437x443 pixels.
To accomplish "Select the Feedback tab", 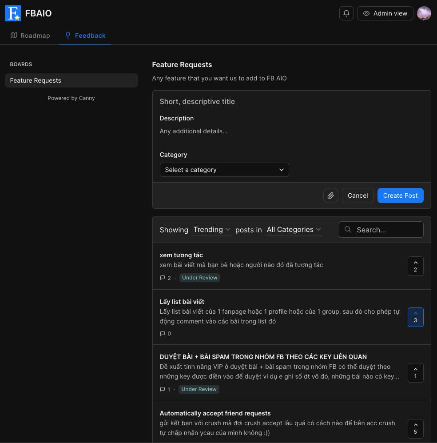I will [85, 36].
